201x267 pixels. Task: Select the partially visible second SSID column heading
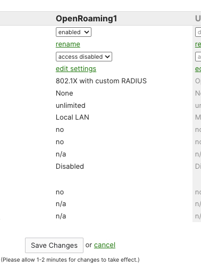point(198,19)
